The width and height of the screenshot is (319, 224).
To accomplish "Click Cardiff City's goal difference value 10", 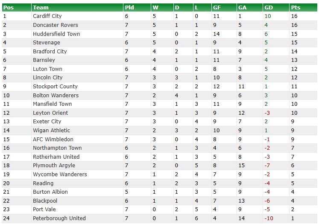I will pos(268,16).
